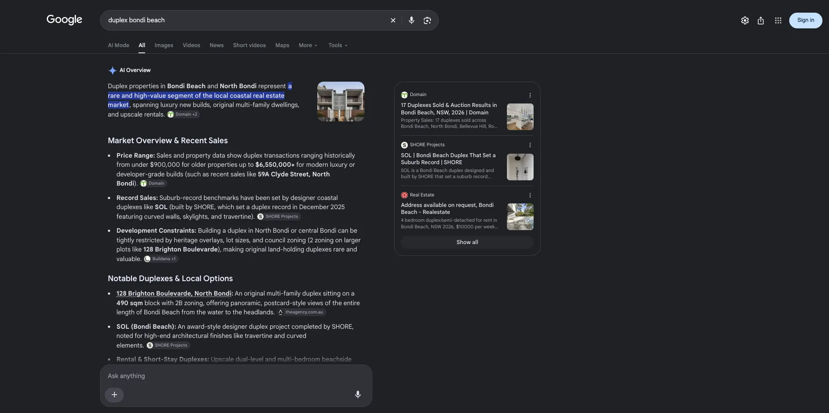Click the plus button in Ask anything box
Viewport: 829px width, 413px height.
[x=114, y=395]
